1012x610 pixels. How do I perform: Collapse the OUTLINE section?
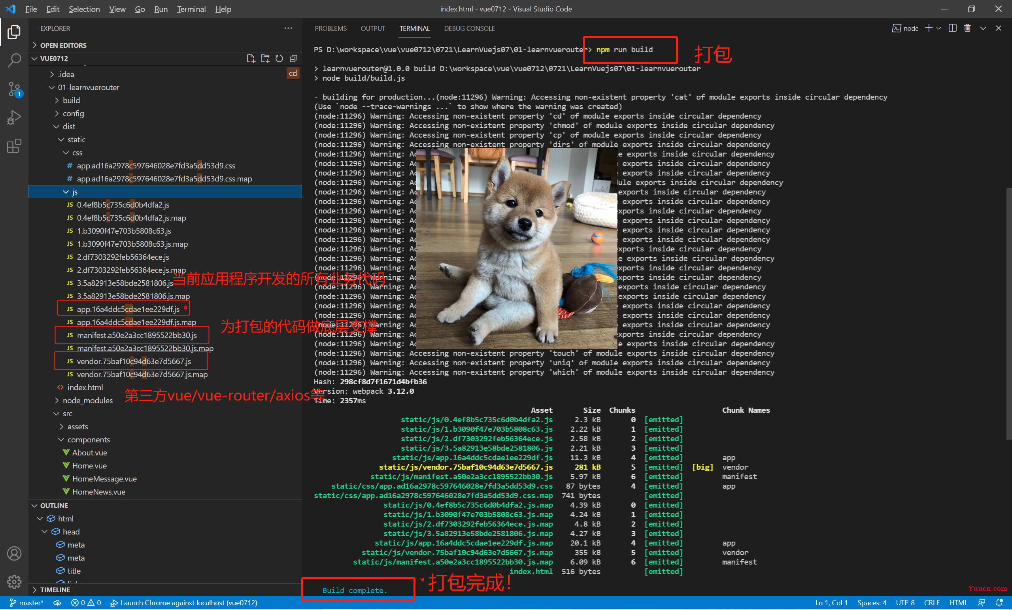click(165, 506)
